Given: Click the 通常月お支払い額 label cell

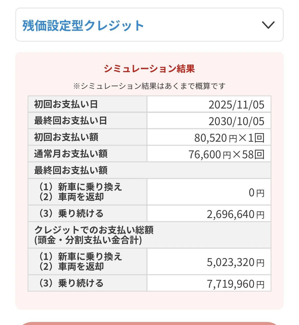Looking at the screenshot, I should coord(87,154).
